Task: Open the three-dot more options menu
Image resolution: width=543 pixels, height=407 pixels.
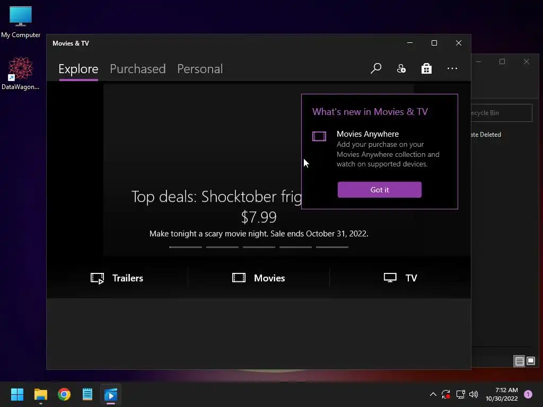Action: tap(452, 68)
